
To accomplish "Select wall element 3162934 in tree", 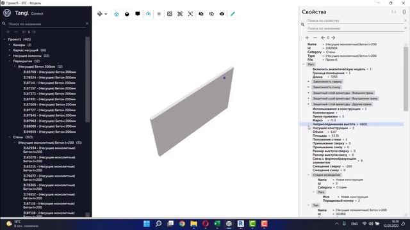I will point(49,149).
